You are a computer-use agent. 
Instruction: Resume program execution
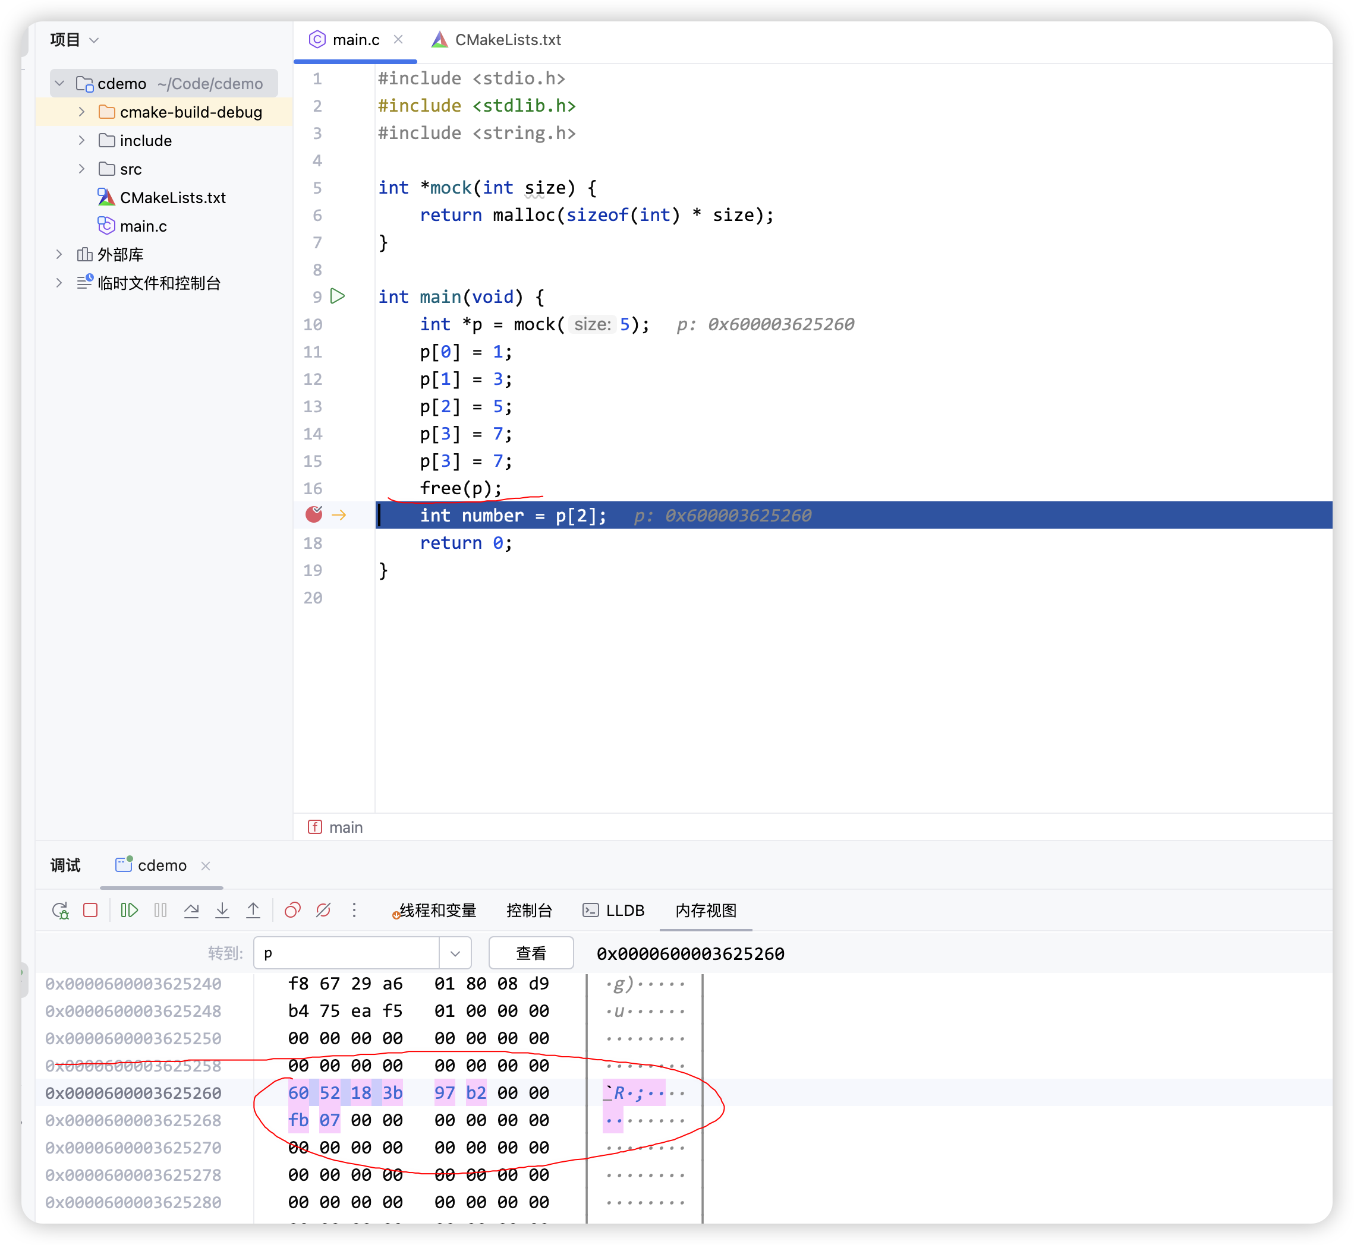129,911
